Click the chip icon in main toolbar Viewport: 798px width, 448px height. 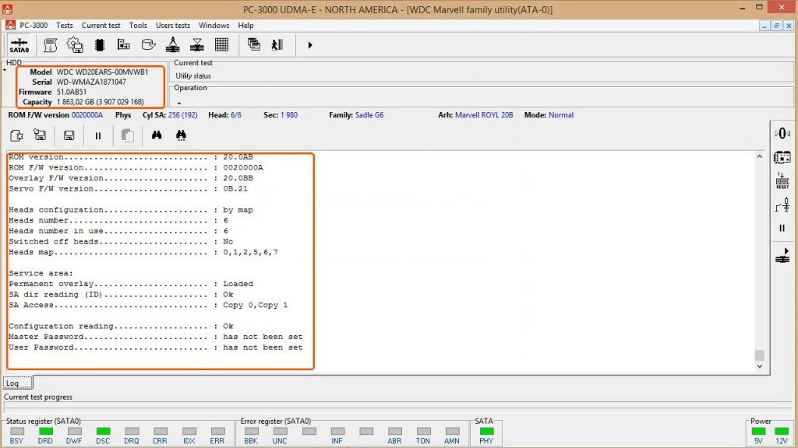point(100,45)
